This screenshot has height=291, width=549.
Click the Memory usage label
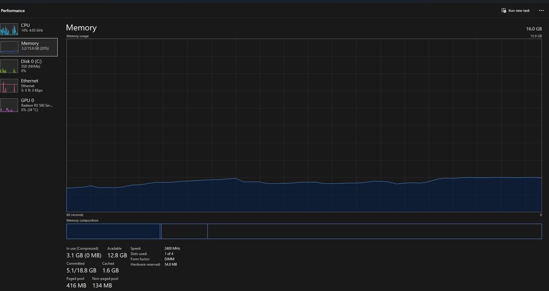(x=77, y=36)
